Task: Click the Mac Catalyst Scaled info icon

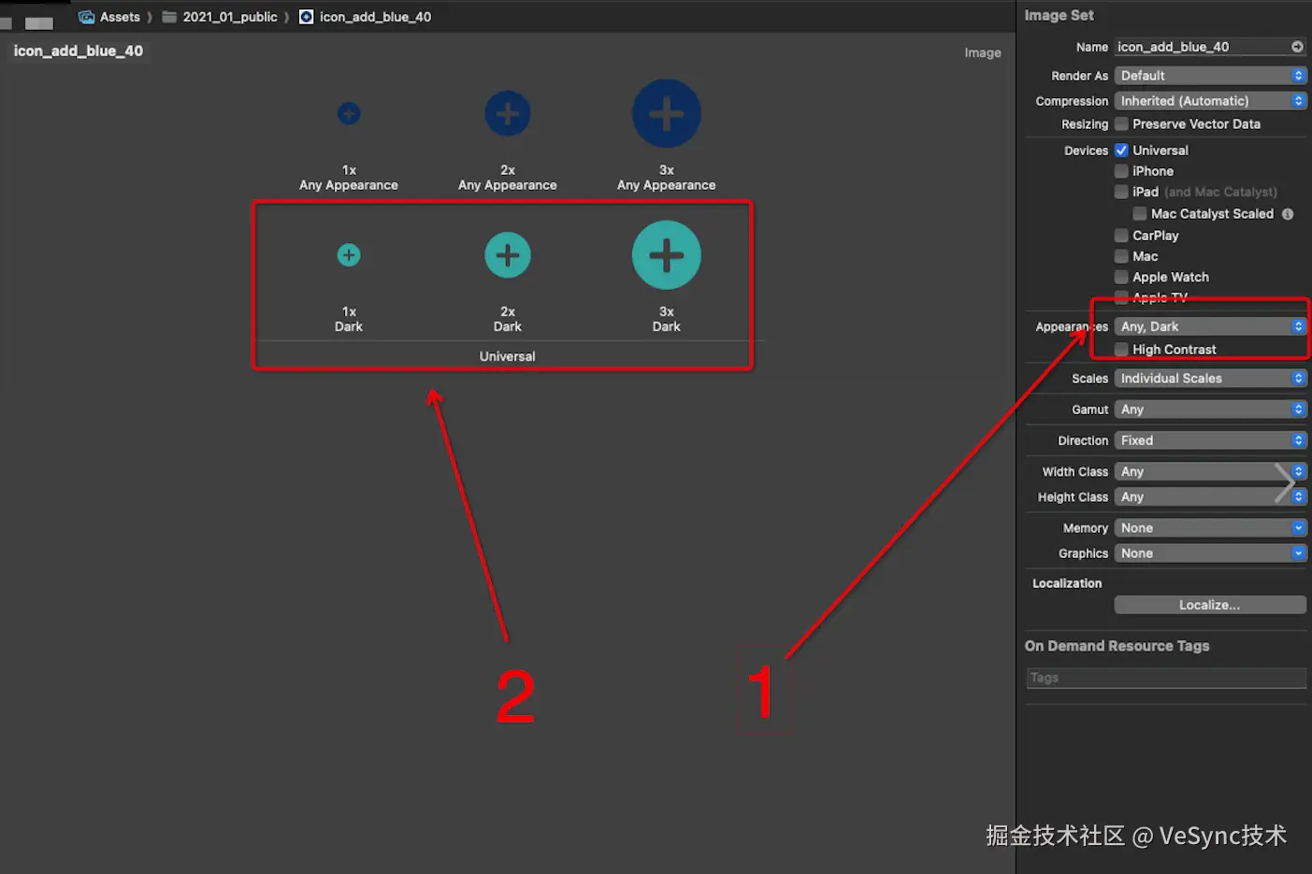Action: pos(1288,214)
